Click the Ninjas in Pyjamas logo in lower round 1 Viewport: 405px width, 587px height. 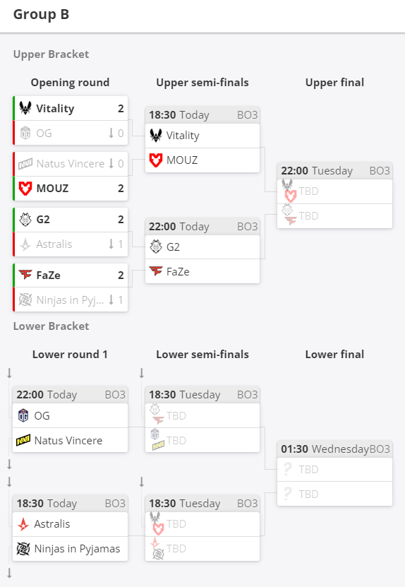pyautogui.click(x=23, y=548)
